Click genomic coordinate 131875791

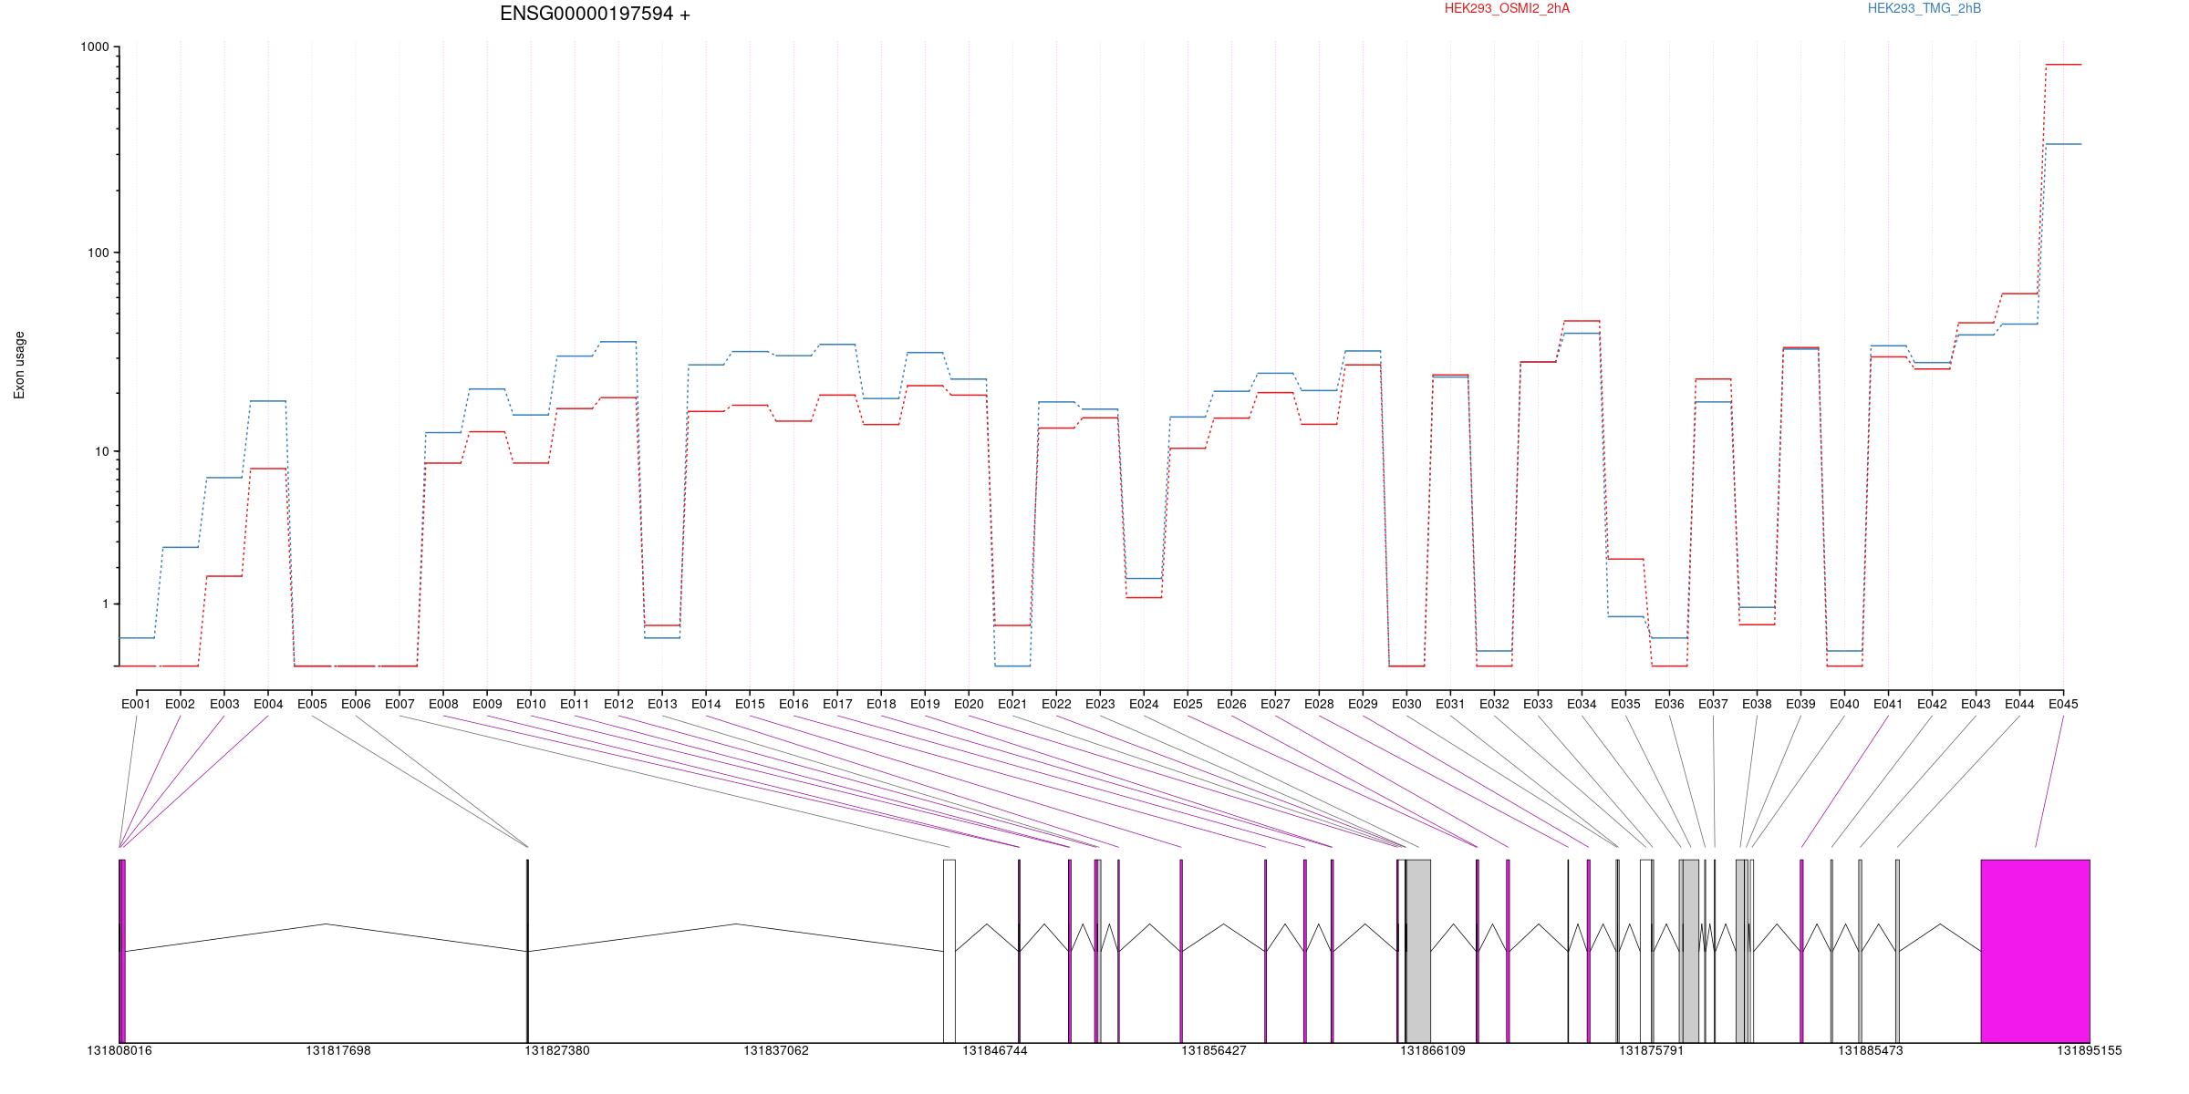[x=1652, y=1050]
